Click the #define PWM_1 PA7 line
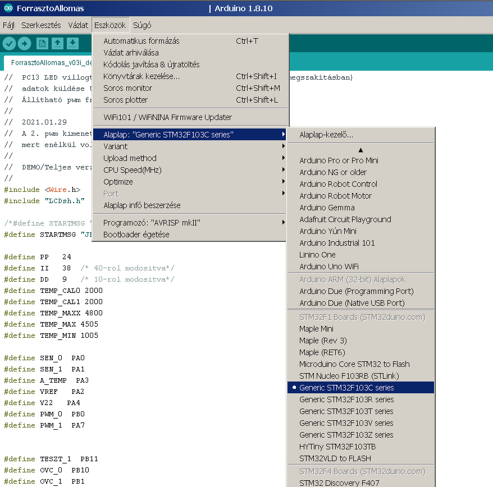Viewport: 493px width, 487px height. pyautogui.click(x=44, y=425)
